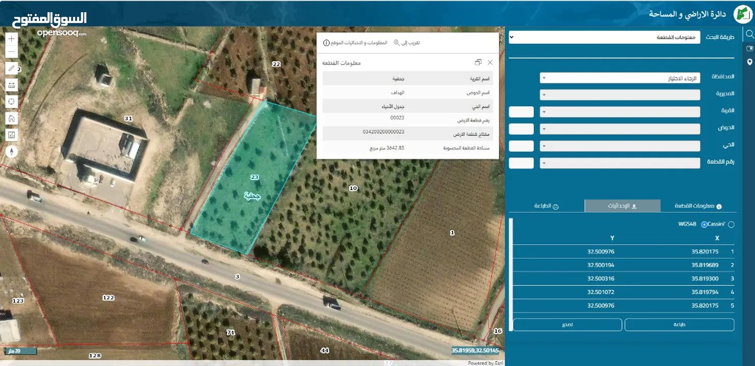Activate the locate crosshair tool

point(12,102)
